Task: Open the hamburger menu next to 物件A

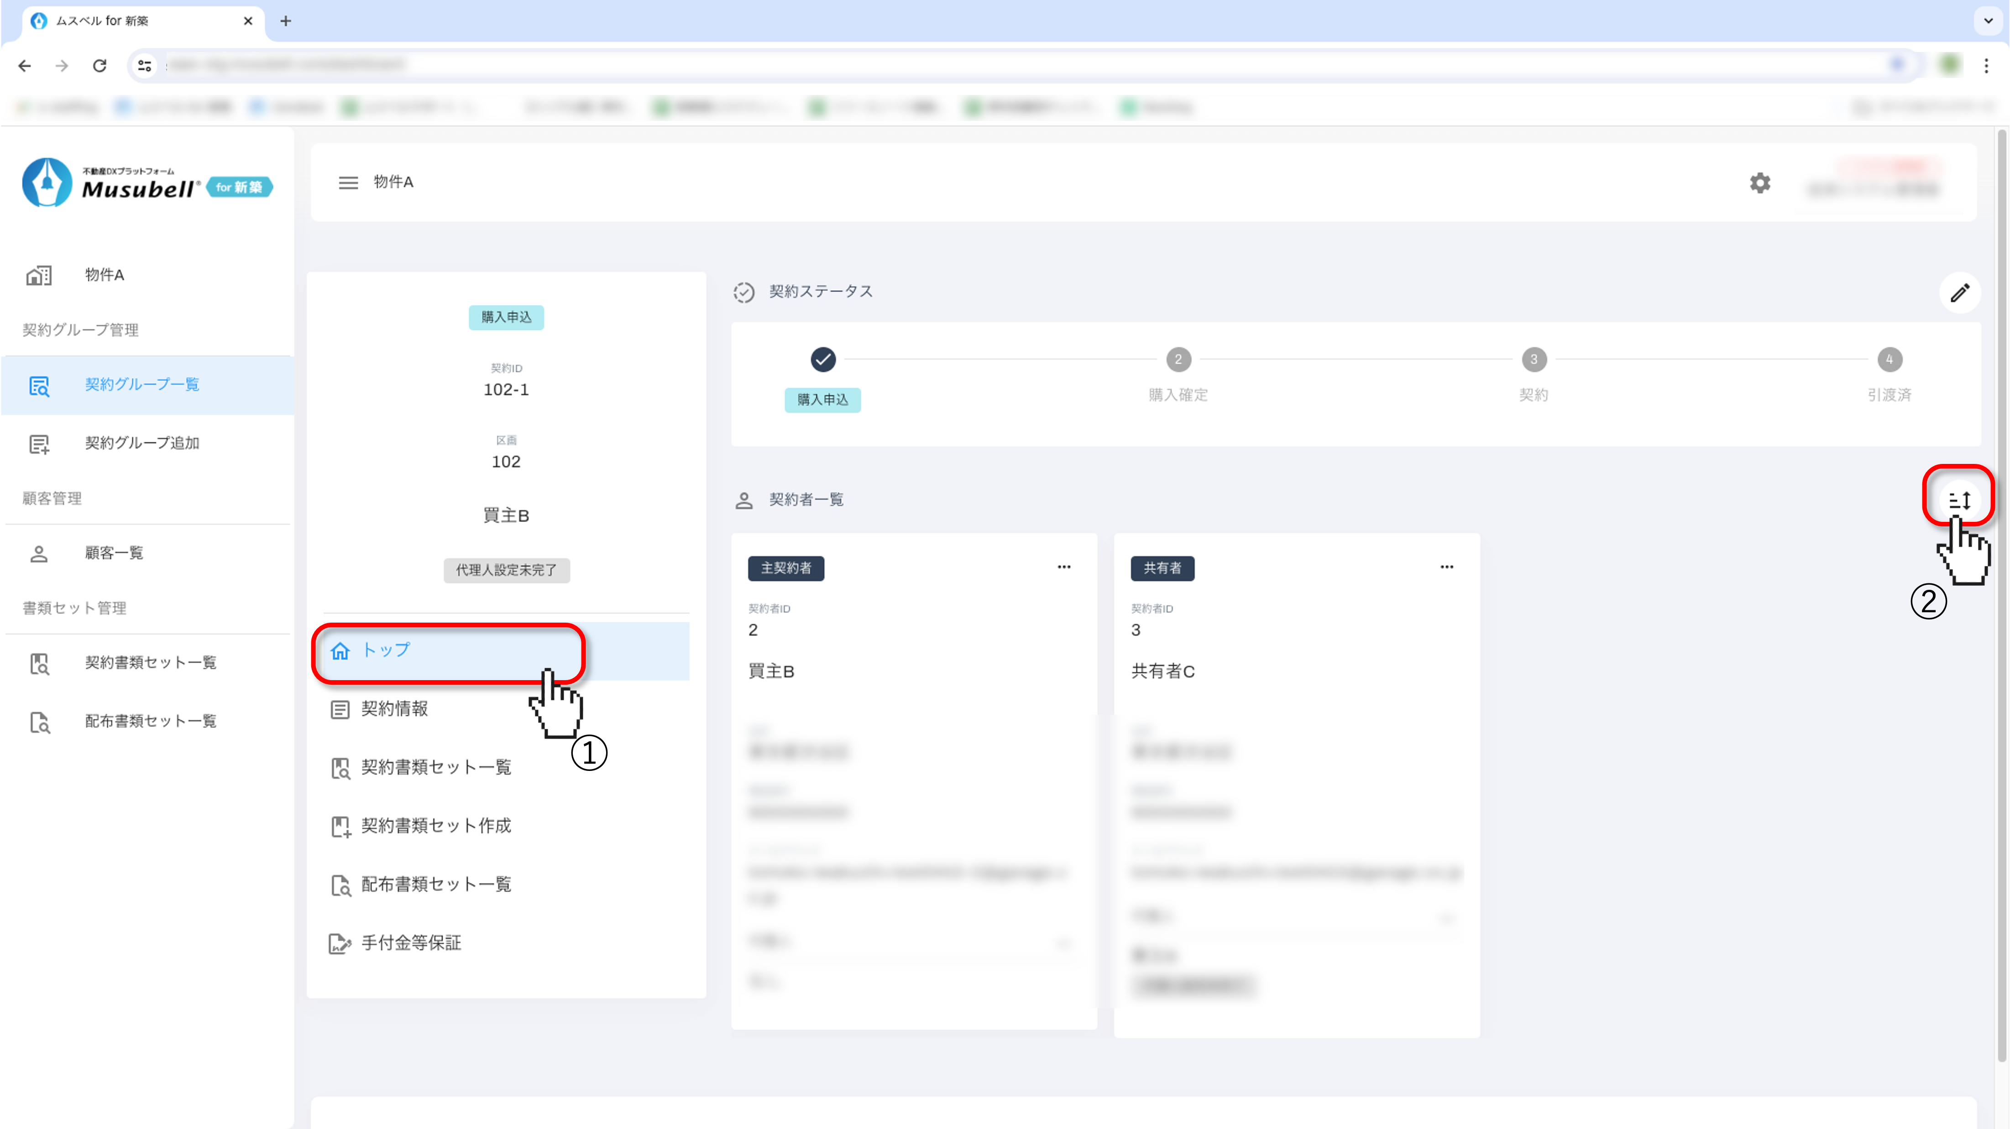Action: (x=348, y=182)
